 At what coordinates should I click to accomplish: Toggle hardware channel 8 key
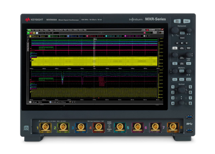coord(190,103)
